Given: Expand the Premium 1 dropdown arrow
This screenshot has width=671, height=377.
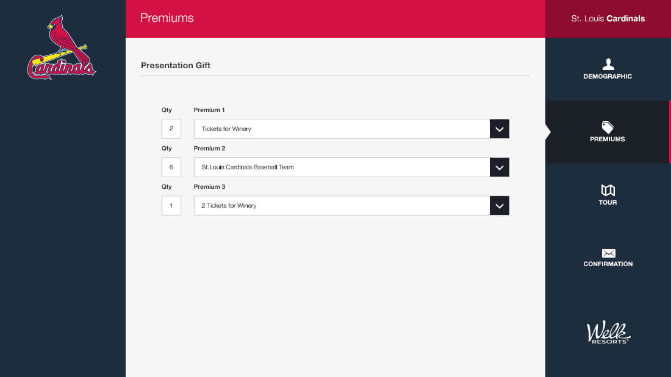Looking at the screenshot, I should (500, 129).
